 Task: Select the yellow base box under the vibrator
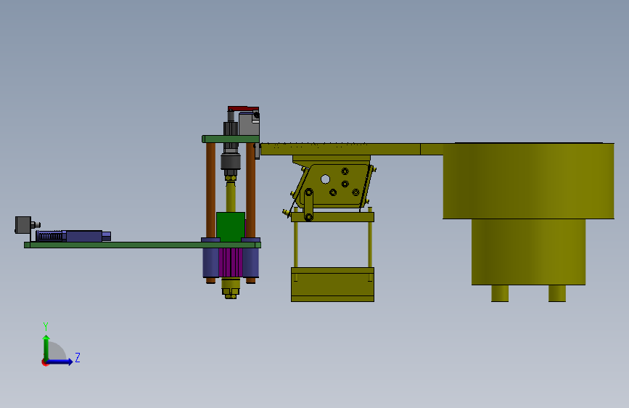332,285
